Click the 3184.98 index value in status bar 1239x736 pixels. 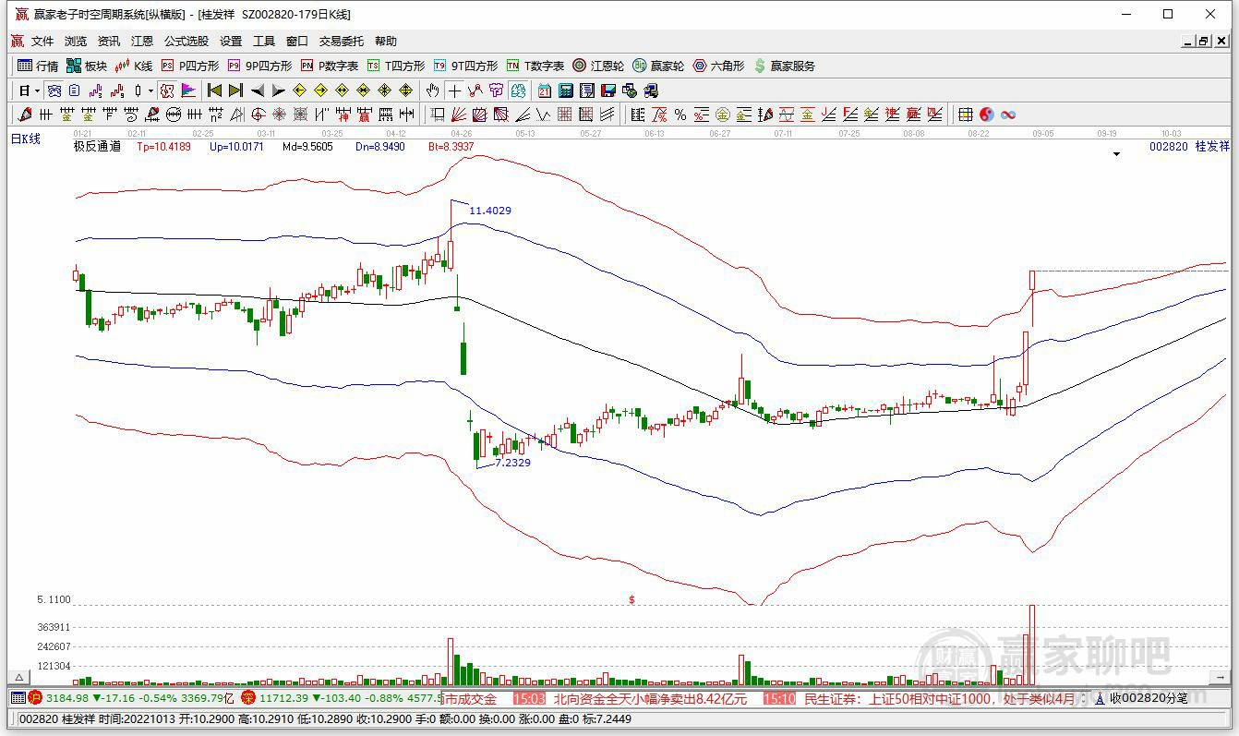pos(66,698)
